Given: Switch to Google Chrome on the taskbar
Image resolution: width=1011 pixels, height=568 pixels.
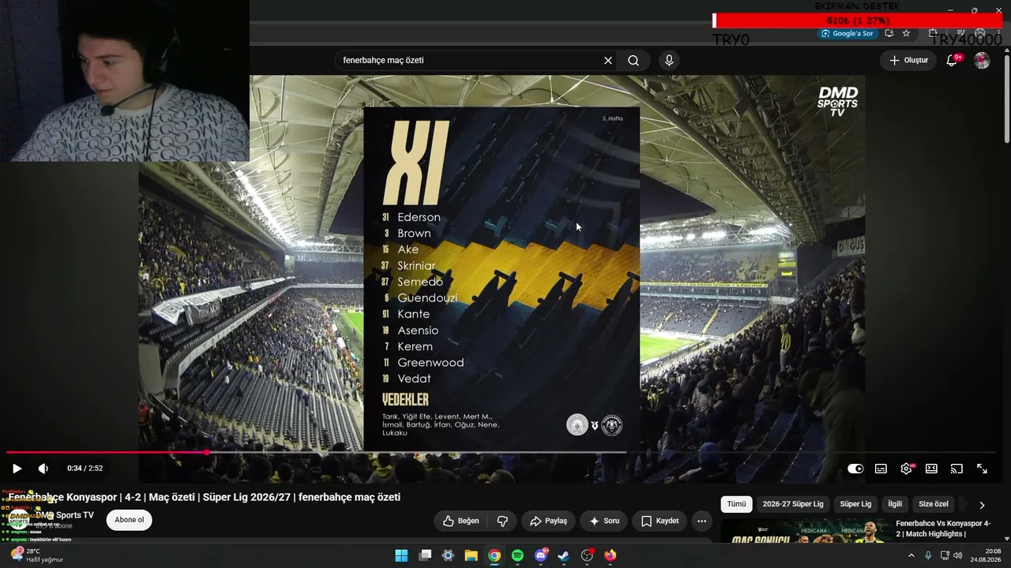Looking at the screenshot, I should pos(494,555).
